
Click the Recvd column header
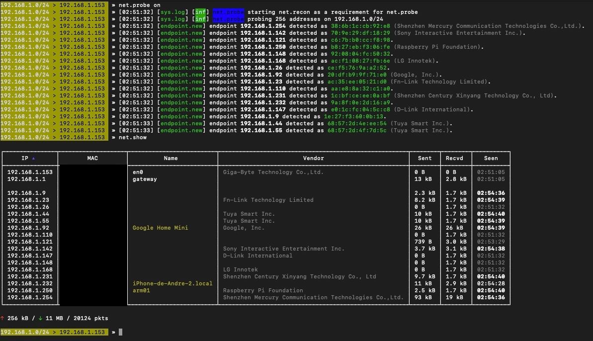click(x=454, y=159)
